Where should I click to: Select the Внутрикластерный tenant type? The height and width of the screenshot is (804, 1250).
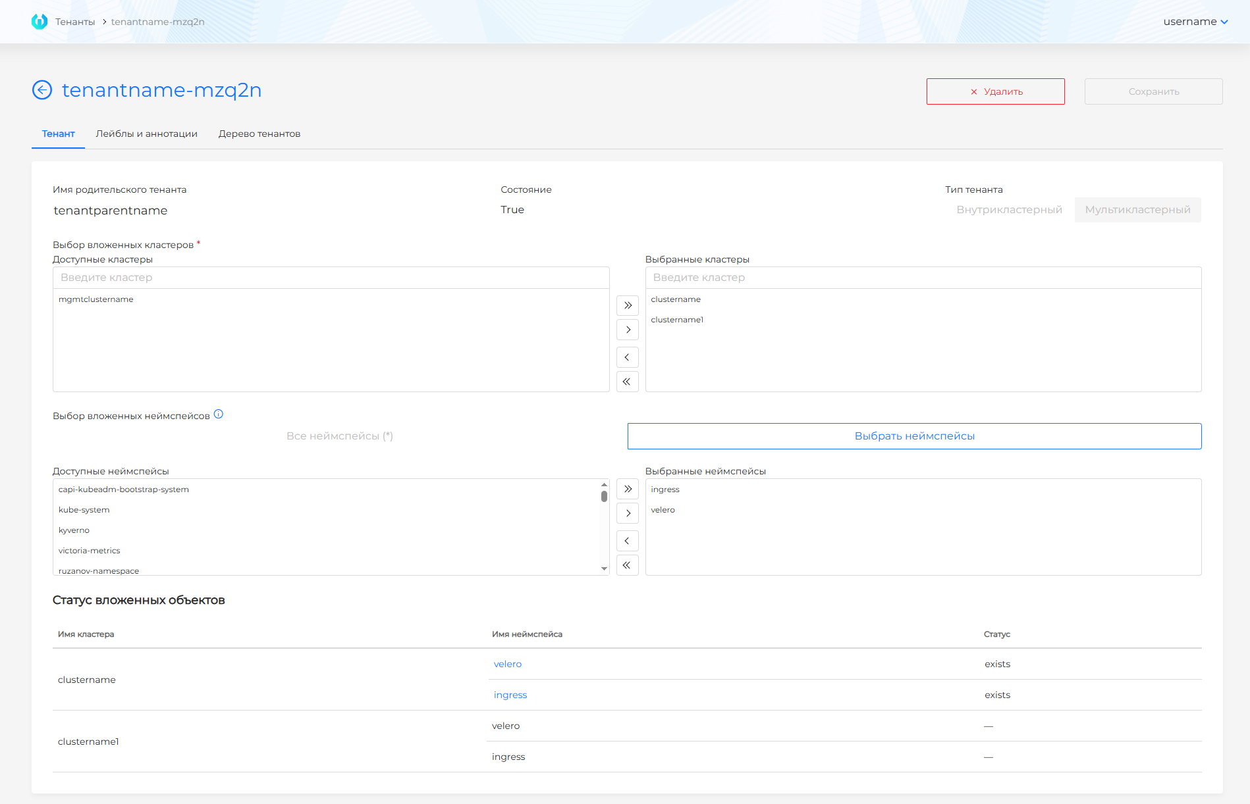pyautogui.click(x=1009, y=210)
